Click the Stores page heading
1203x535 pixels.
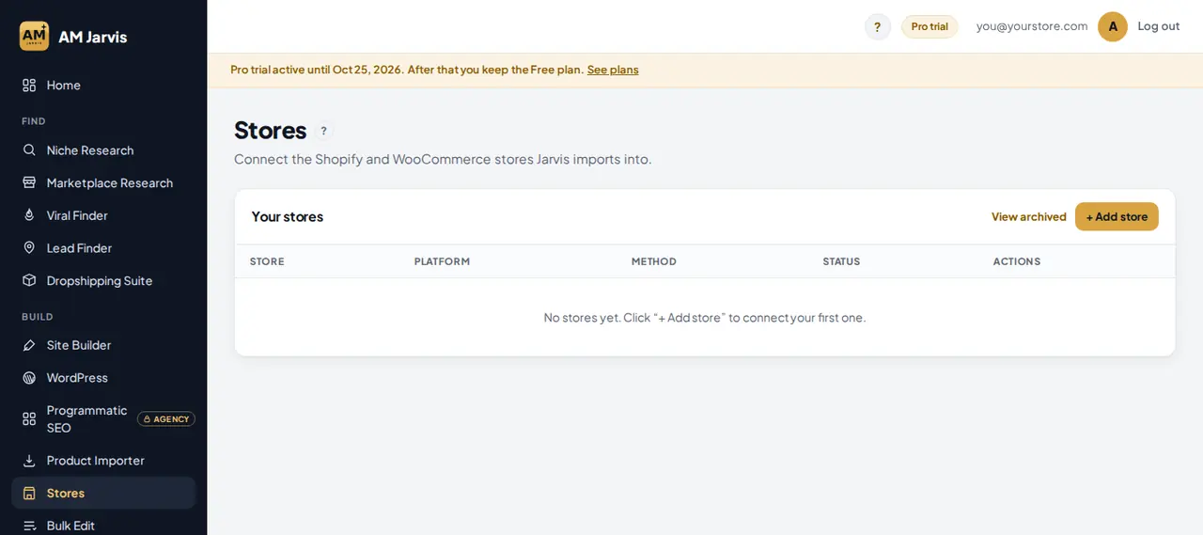coord(271,131)
